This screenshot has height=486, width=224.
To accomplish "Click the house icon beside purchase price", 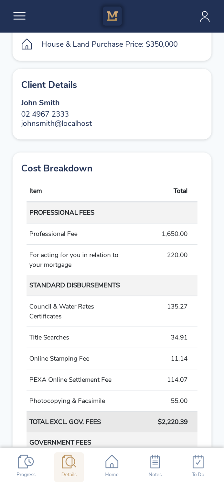I will (27, 44).
